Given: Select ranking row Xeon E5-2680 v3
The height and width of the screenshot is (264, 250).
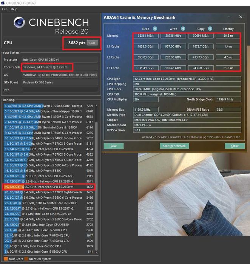Looking at the screenshot, I should [48, 181].
